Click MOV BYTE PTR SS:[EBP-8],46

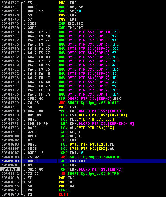88,65
